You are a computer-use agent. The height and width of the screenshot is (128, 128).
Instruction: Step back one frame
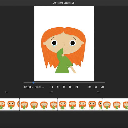(58, 87)
